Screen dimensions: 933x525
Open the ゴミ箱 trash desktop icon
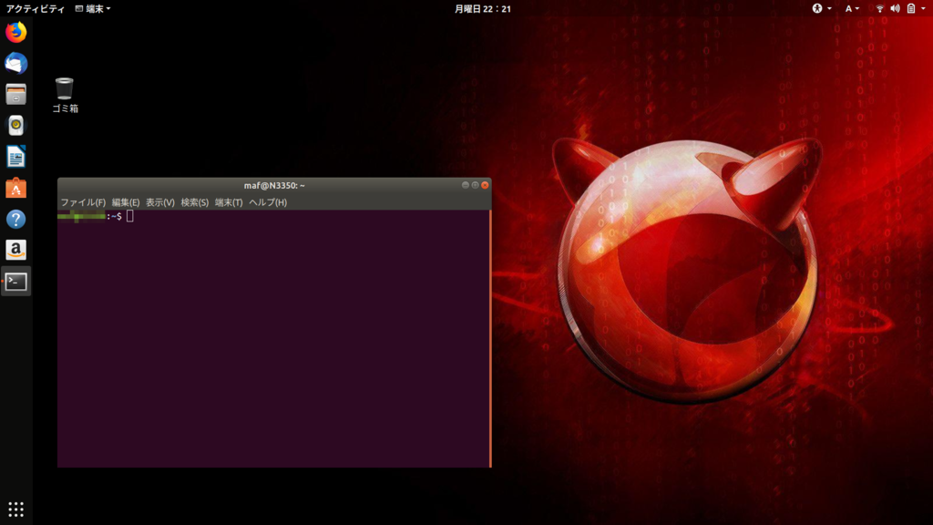[65, 95]
